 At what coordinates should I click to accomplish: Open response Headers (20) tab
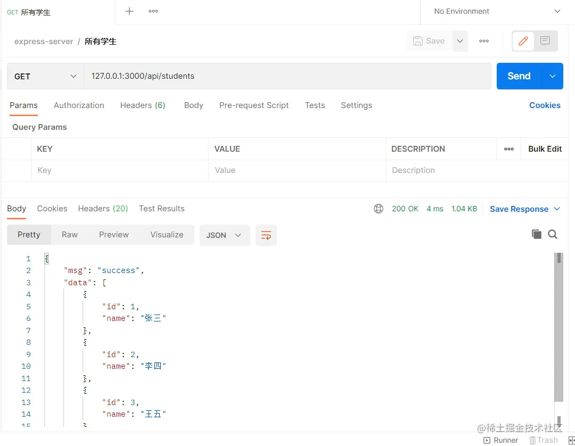(103, 209)
